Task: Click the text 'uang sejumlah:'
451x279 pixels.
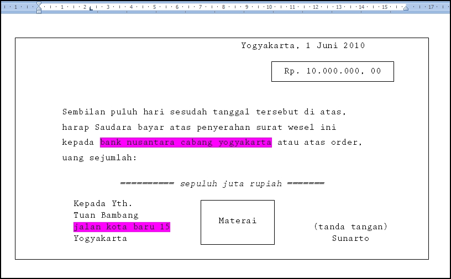Action: 99,158
